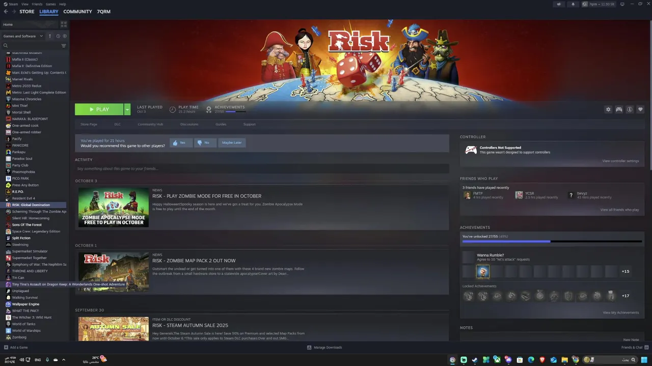Viewport: 652px width, 366px height.
Task: Open the View menu
Action: [x=25, y=4]
